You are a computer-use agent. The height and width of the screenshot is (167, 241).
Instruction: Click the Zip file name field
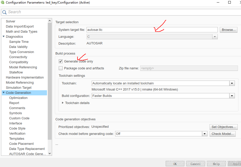[189, 68]
